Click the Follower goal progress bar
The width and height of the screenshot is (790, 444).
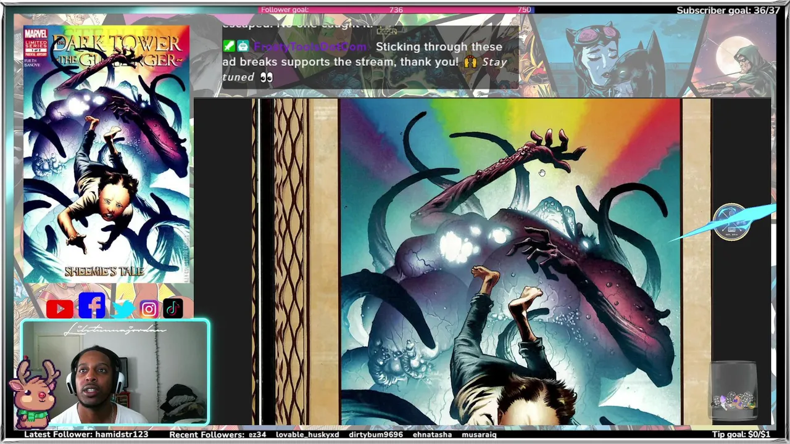point(396,10)
